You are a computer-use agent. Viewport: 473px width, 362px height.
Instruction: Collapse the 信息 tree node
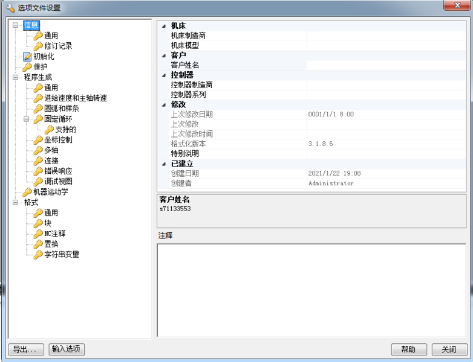click(x=15, y=25)
